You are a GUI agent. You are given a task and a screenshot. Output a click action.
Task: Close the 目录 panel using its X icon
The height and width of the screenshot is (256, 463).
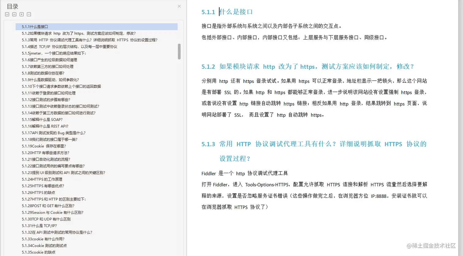point(179,6)
